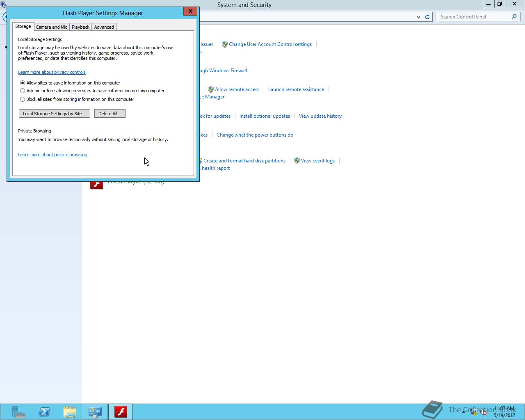Click the Control Panel title bar icon
Viewport: 525px width, 420px height.
tap(3, 5)
